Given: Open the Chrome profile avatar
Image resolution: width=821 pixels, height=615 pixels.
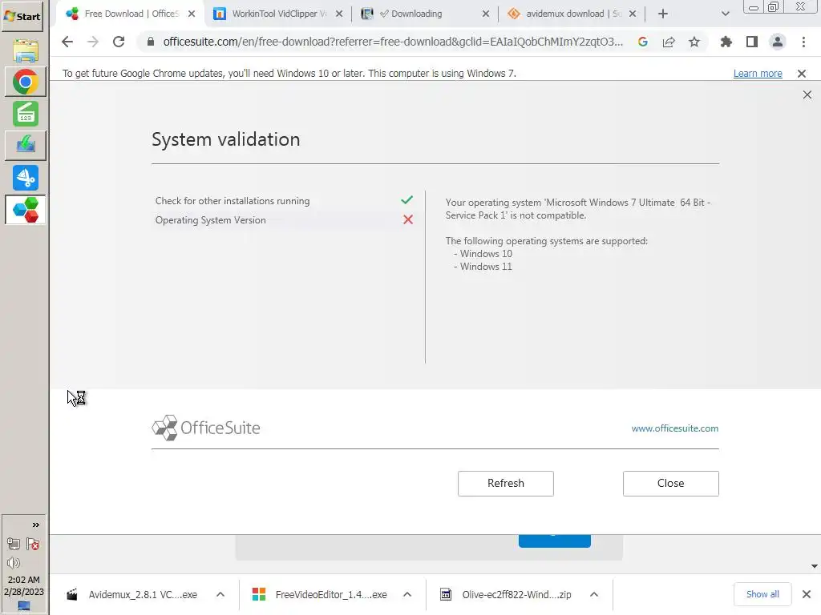Looking at the screenshot, I should [778, 42].
